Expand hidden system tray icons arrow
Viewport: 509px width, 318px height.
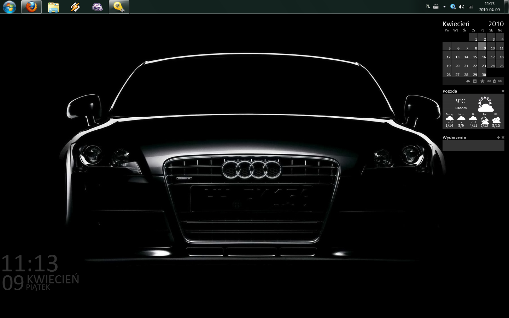444,7
